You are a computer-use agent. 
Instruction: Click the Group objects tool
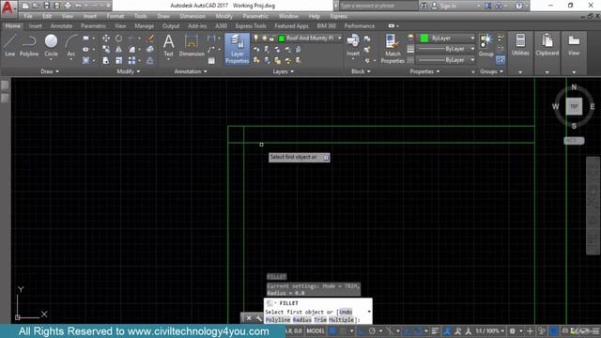(x=486, y=45)
